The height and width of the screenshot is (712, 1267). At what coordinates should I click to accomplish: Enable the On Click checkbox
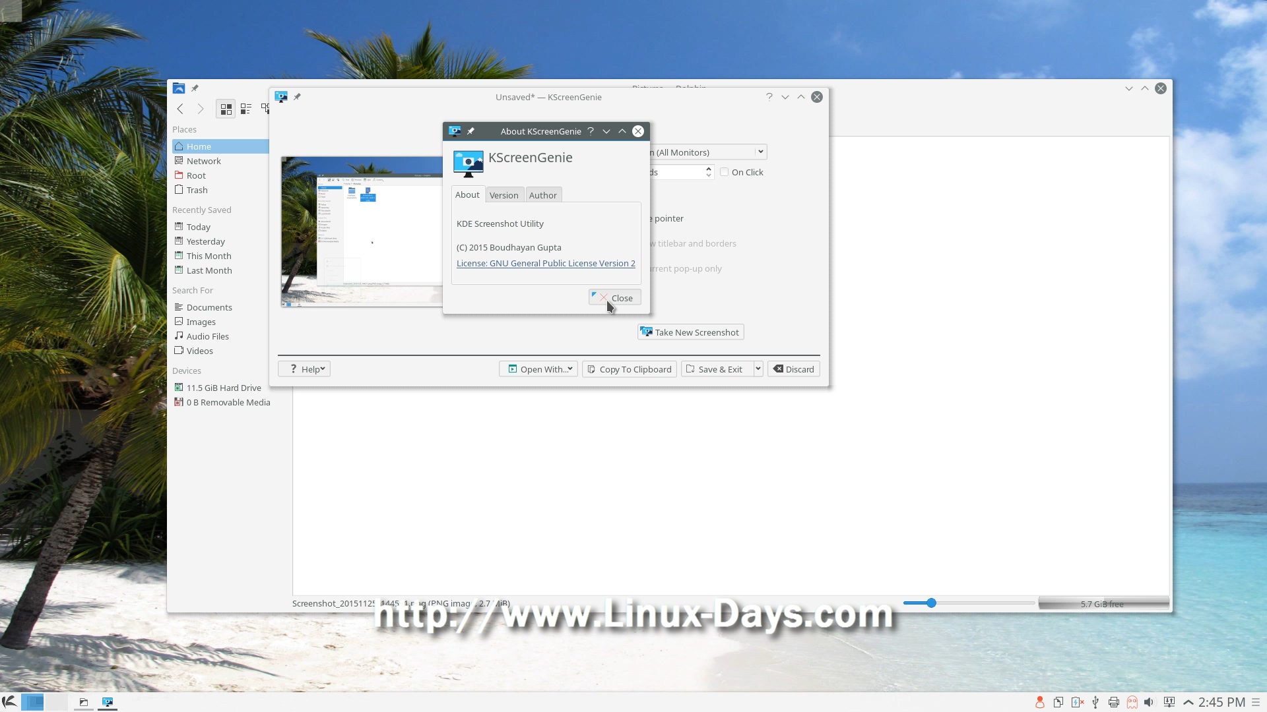(x=724, y=172)
